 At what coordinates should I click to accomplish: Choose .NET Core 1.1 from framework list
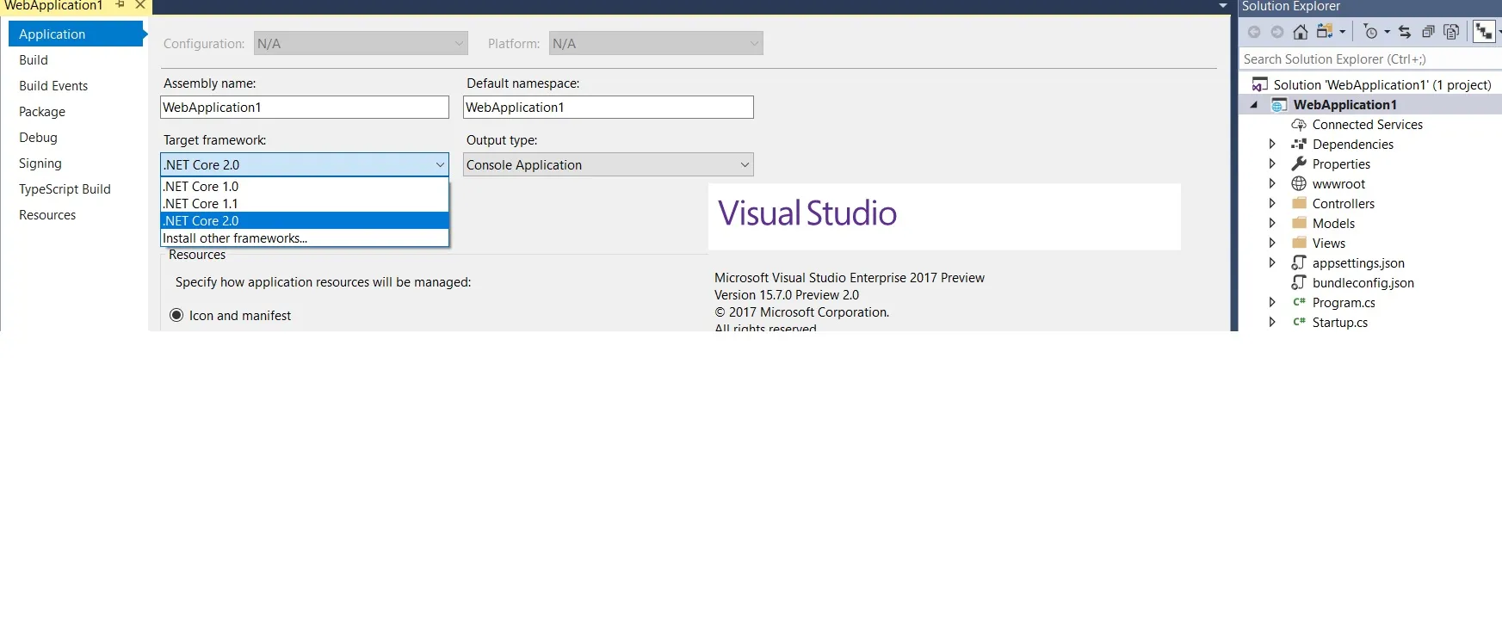pos(305,204)
